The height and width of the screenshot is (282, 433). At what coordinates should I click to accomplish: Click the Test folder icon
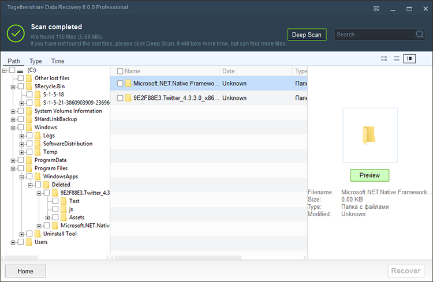[x=64, y=201]
